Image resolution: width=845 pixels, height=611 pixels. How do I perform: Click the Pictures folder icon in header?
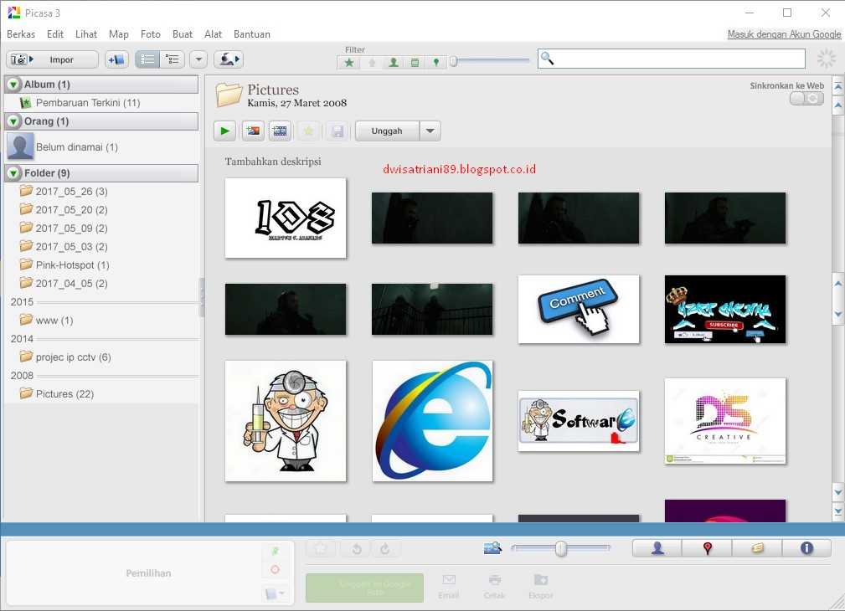[229, 95]
